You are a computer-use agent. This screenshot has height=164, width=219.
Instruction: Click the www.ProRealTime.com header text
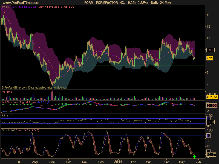coord(21,3)
